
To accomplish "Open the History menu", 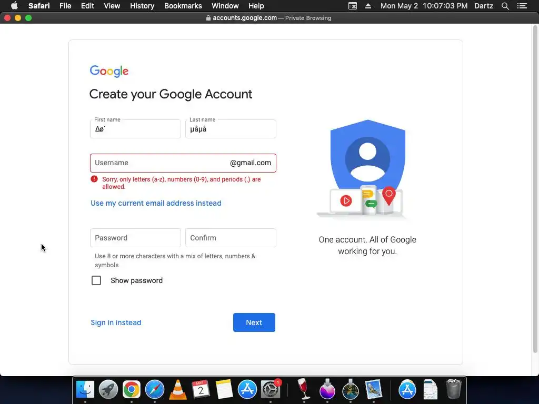I will (x=142, y=6).
